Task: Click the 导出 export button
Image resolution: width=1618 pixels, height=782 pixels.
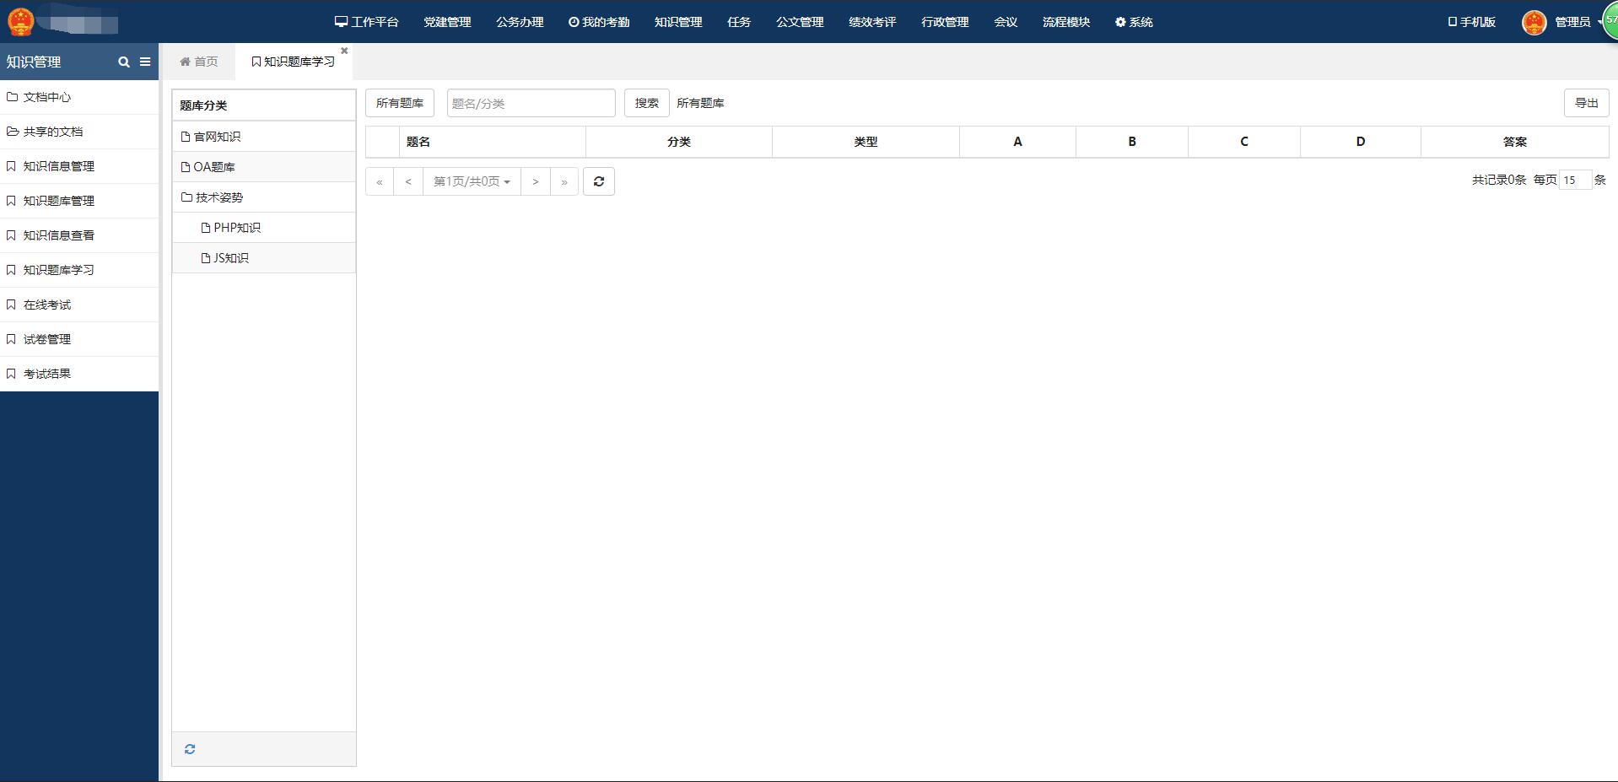Action: pos(1587,103)
